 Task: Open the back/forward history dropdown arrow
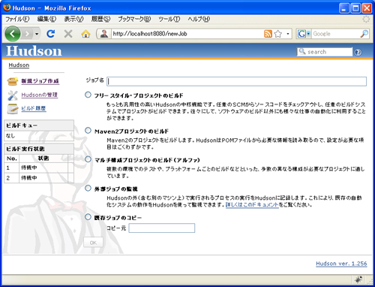pos(37,34)
